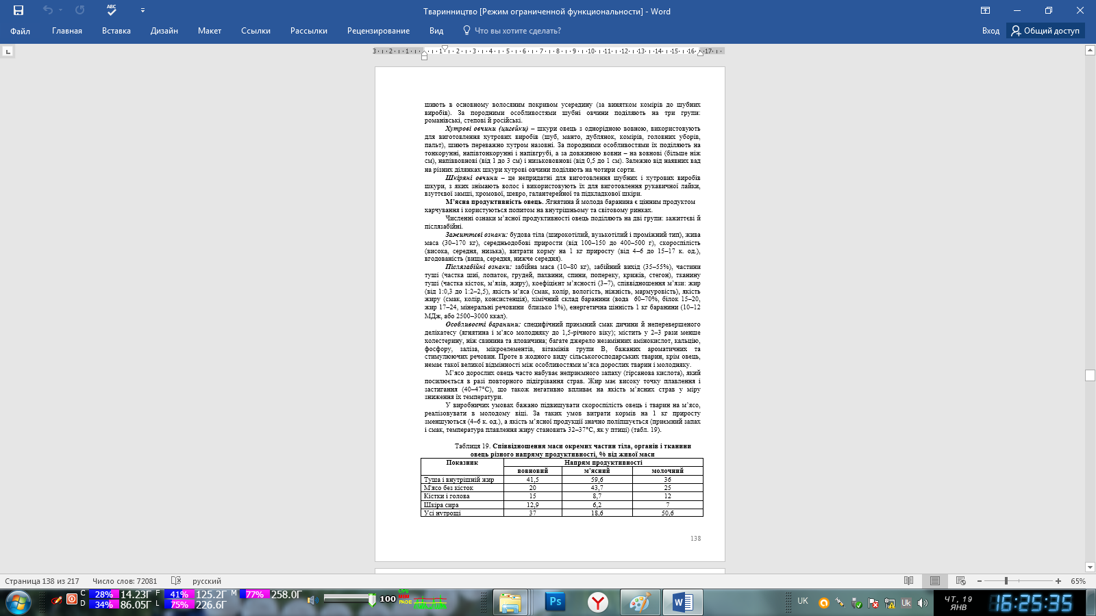This screenshot has height=616, width=1096.
Task: Click the Save icon in title bar
Action: (x=18, y=10)
